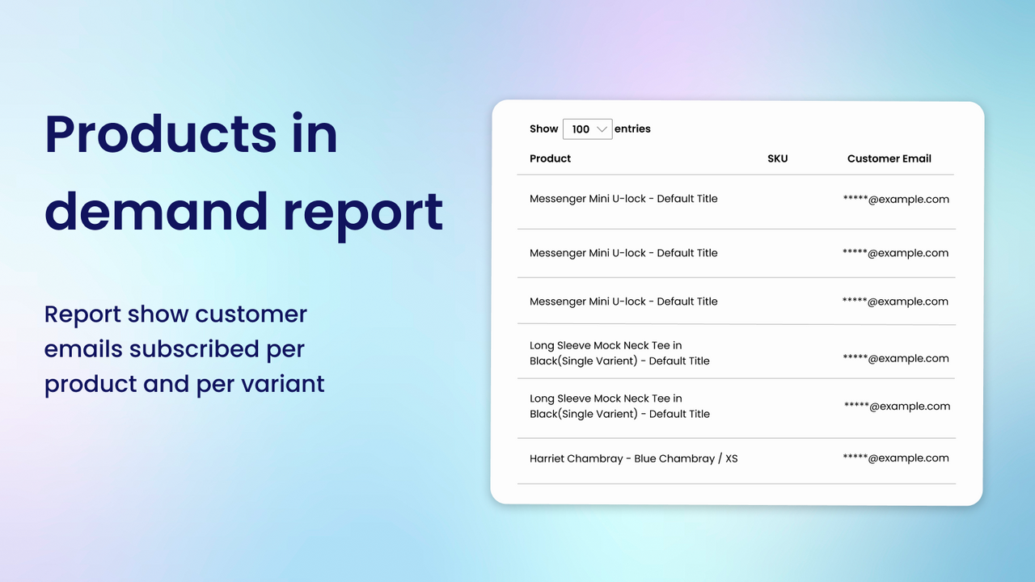Select the Harriet Chambray - Blue Chambray / XS product
Image resolution: width=1035 pixels, height=582 pixels.
(x=634, y=458)
